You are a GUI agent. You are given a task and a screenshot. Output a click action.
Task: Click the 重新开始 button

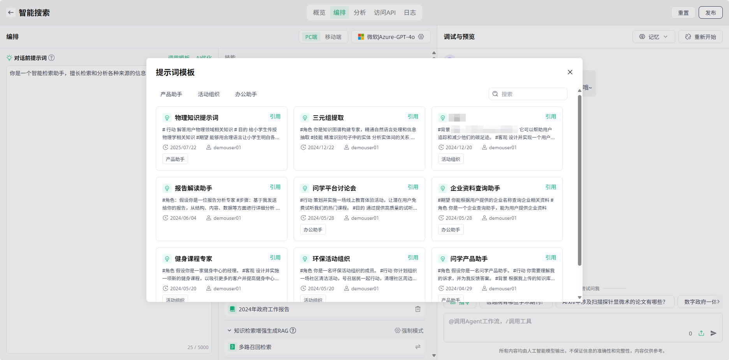click(701, 37)
